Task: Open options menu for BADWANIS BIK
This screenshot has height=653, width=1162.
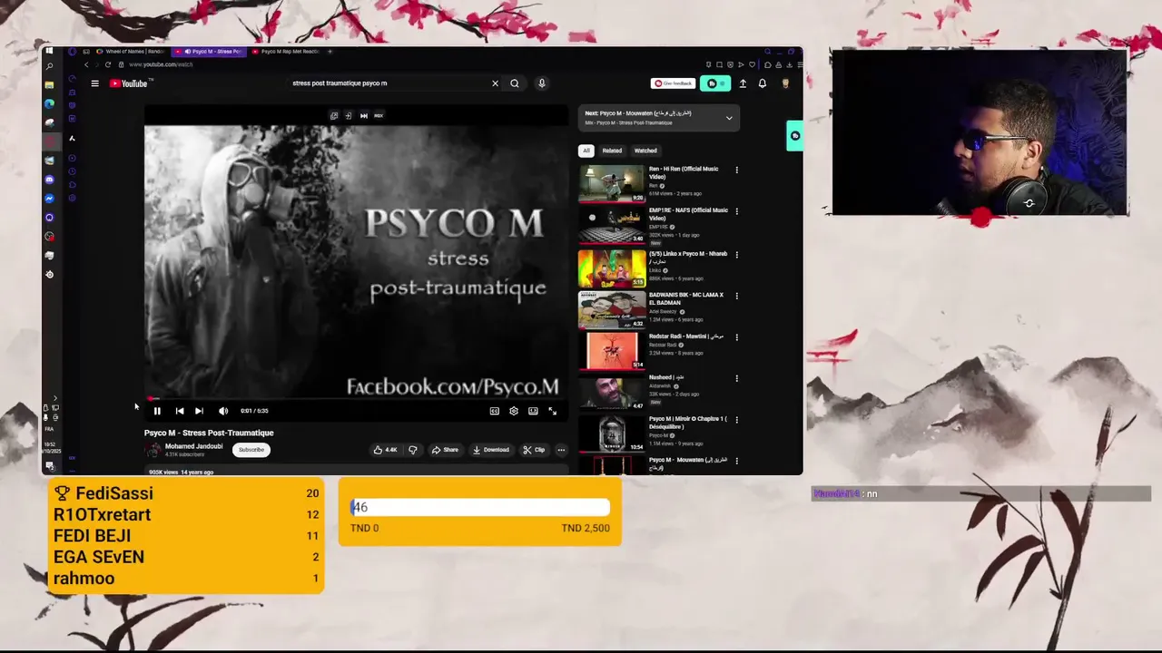Action: click(736, 296)
